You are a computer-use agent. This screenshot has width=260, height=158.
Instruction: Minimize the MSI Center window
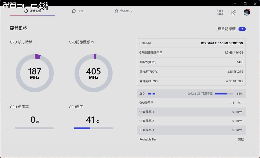point(235,4)
